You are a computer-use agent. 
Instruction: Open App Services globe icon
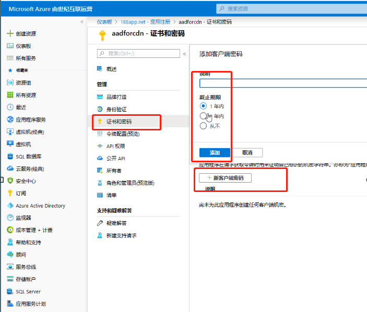click(10, 119)
